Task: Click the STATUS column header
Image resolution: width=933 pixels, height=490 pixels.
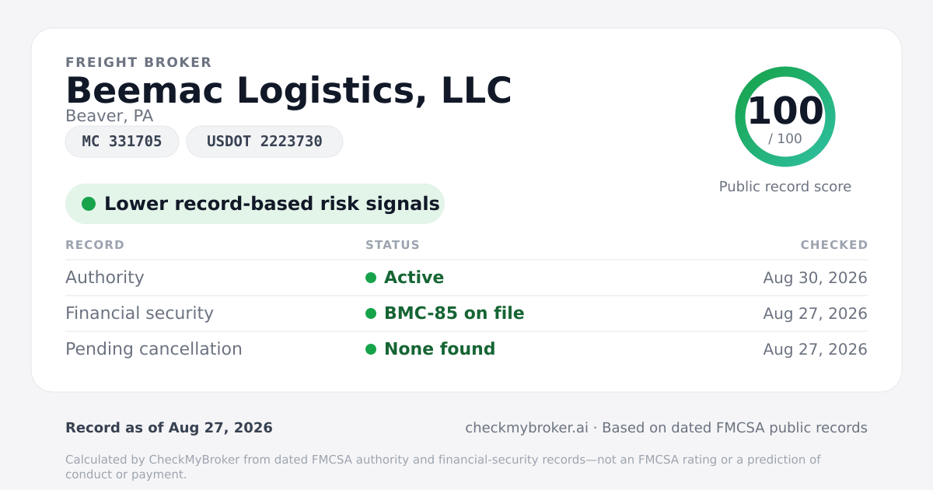Action: click(x=393, y=245)
